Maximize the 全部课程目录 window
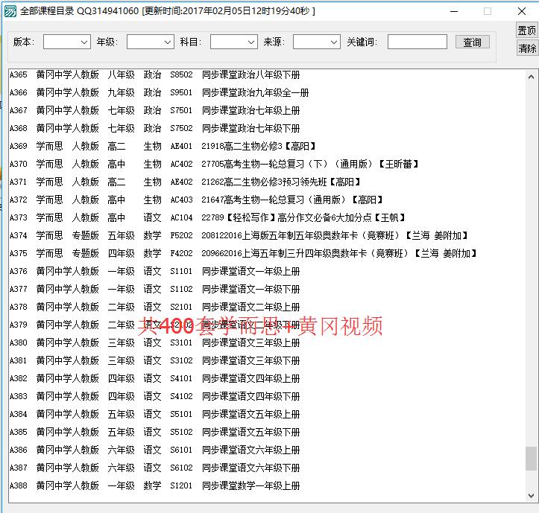The image size is (539, 513). point(488,11)
